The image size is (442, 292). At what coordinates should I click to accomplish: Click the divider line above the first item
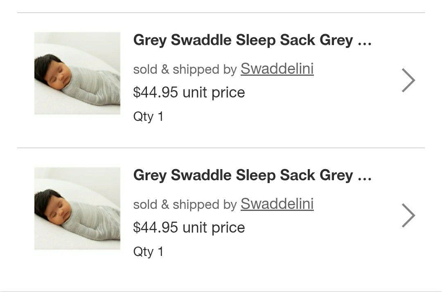tap(221, 13)
